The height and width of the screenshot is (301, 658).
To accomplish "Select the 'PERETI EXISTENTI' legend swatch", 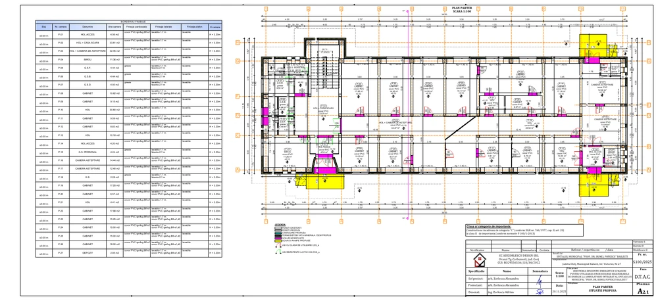I will pos(278,227).
